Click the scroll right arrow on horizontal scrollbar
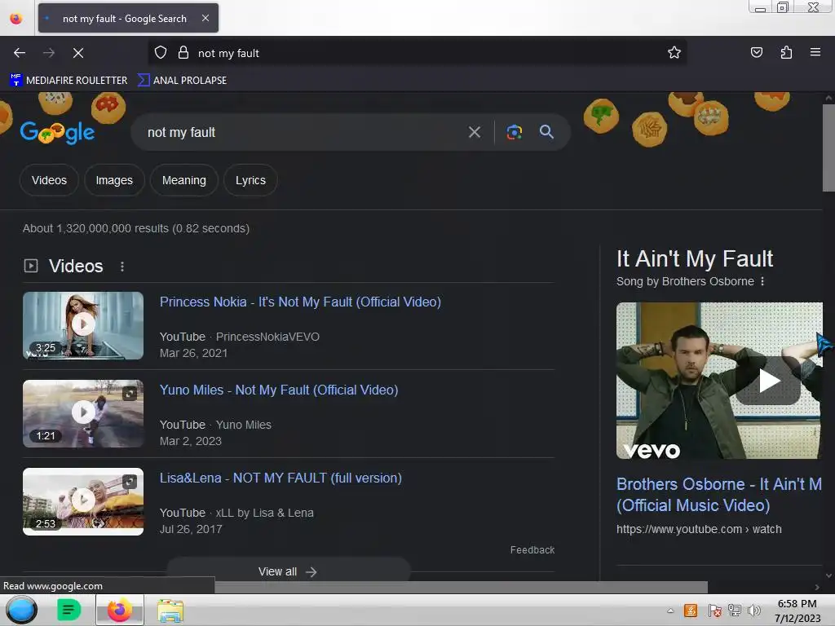This screenshot has width=835, height=626. pyautogui.click(x=817, y=587)
